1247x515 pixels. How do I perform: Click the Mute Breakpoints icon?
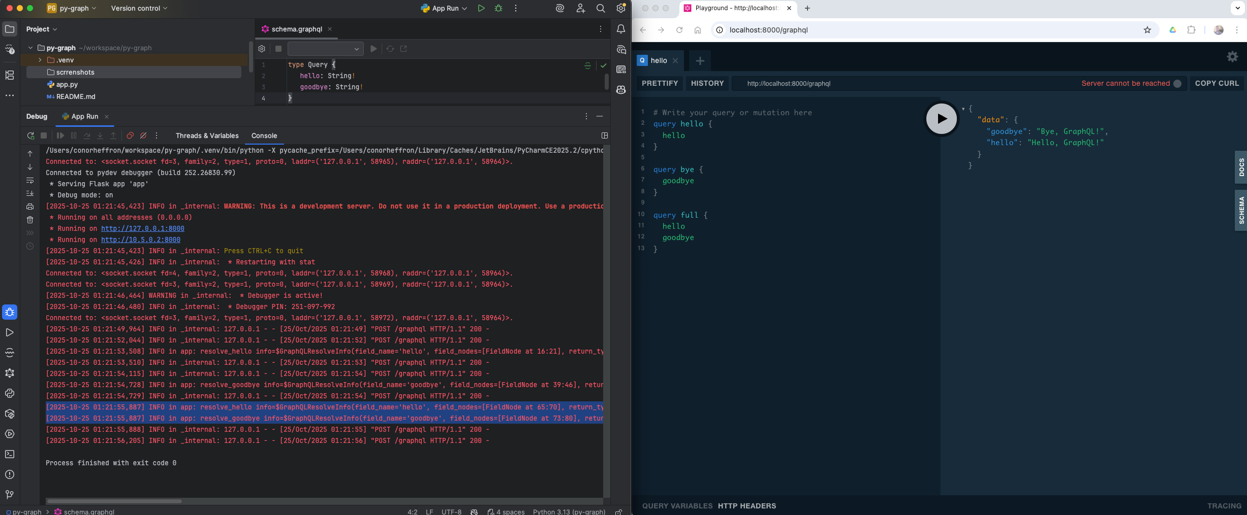[143, 135]
